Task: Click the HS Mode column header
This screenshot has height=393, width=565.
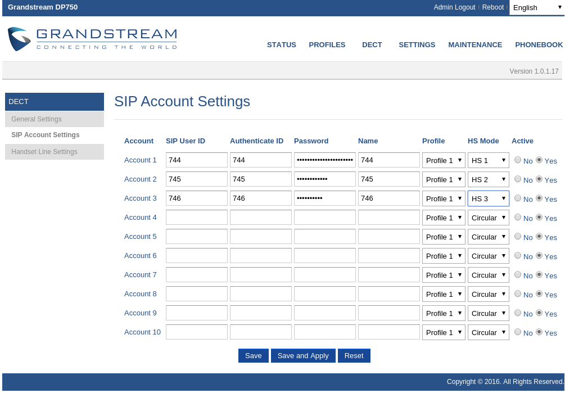Action: pyautogui.click(x=483, y=141)
